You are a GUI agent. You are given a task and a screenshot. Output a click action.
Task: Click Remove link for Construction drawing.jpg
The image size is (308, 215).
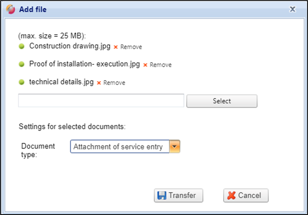coord(131,47)
